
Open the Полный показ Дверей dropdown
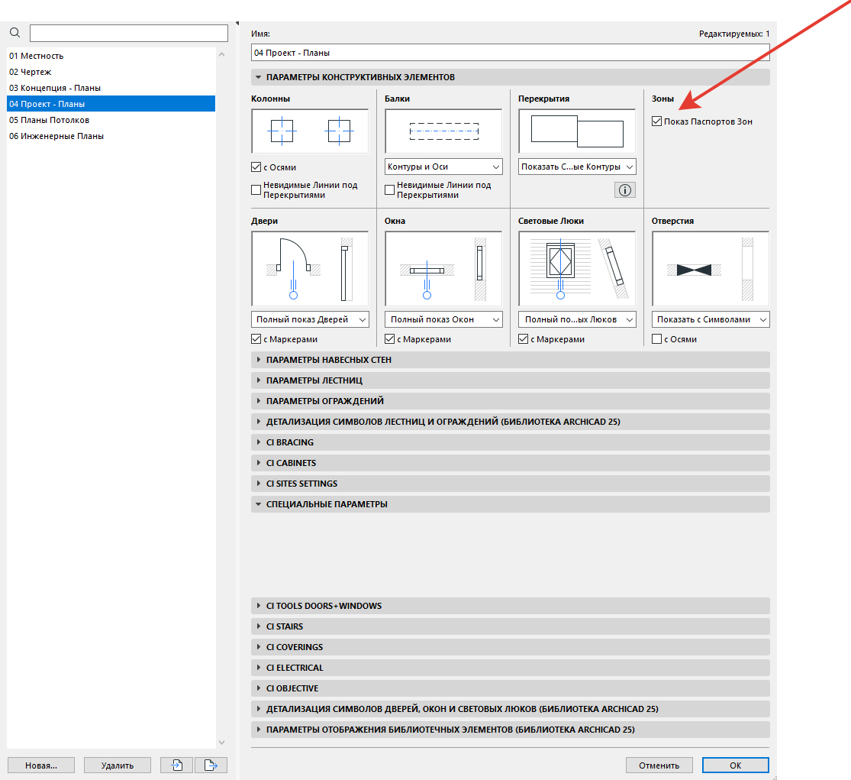pos(310,319)
